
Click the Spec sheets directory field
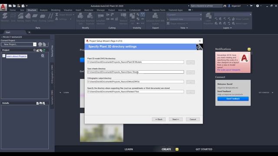[136, 72]
